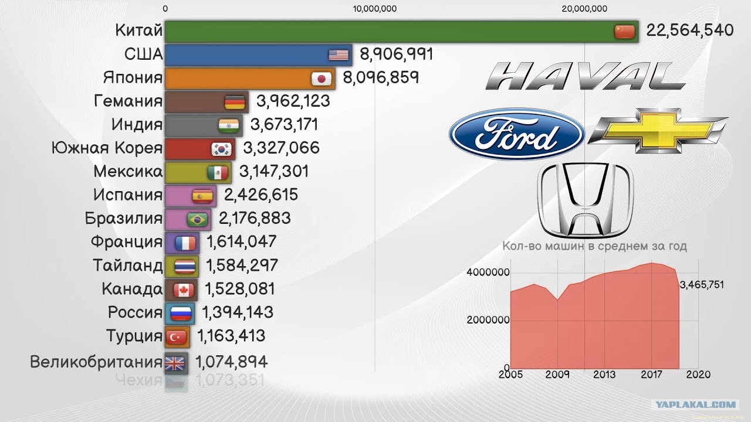Click the Brazil flag icon
The image size is (751, 422).
coord(197,219)
